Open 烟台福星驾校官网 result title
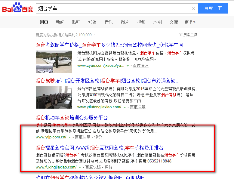The image size is (234, 179). [x=100, y=148]
